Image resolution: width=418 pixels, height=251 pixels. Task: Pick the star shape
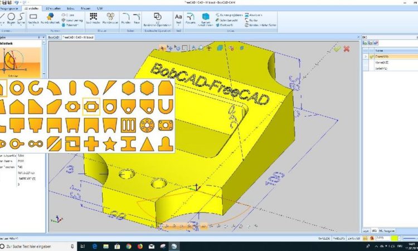click(110, 144)
